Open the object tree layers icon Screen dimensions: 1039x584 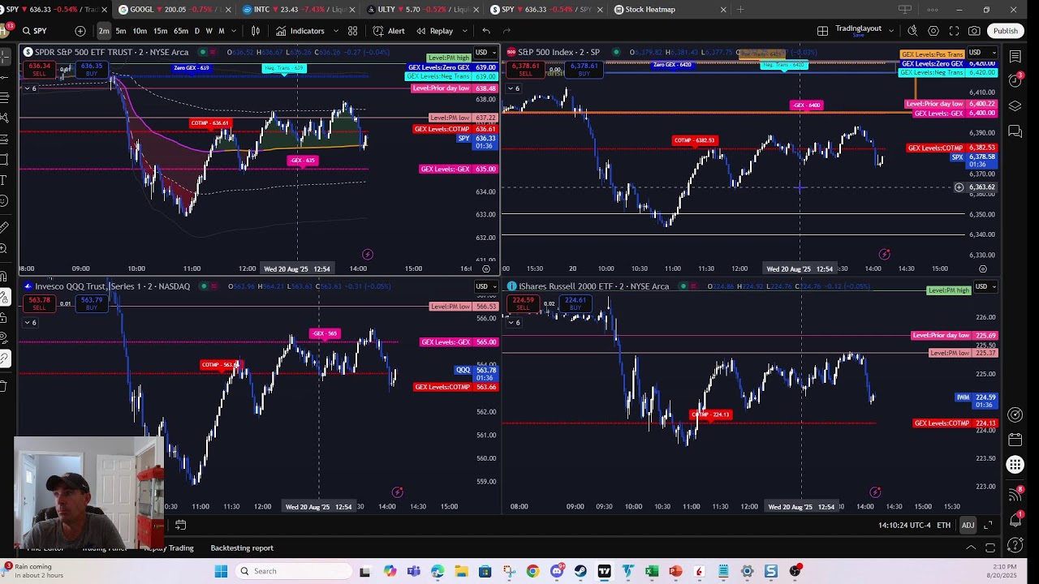point(1015,105)
